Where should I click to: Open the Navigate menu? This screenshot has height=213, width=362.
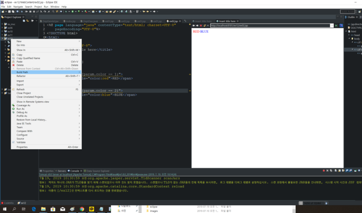pyautogui.click(x=18, y=7)
